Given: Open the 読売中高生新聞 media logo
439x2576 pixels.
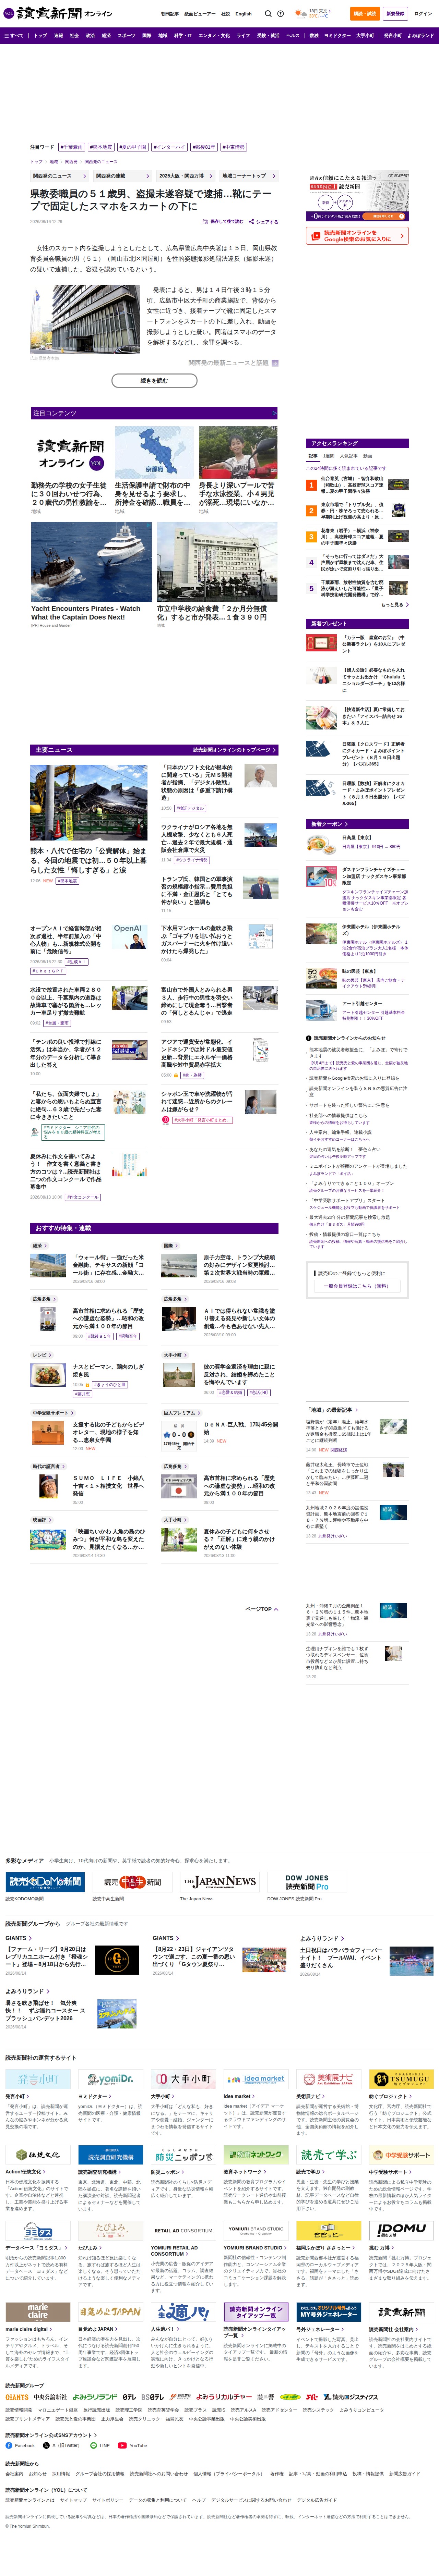Looking at the screenshot, I should click(132, 1882).
